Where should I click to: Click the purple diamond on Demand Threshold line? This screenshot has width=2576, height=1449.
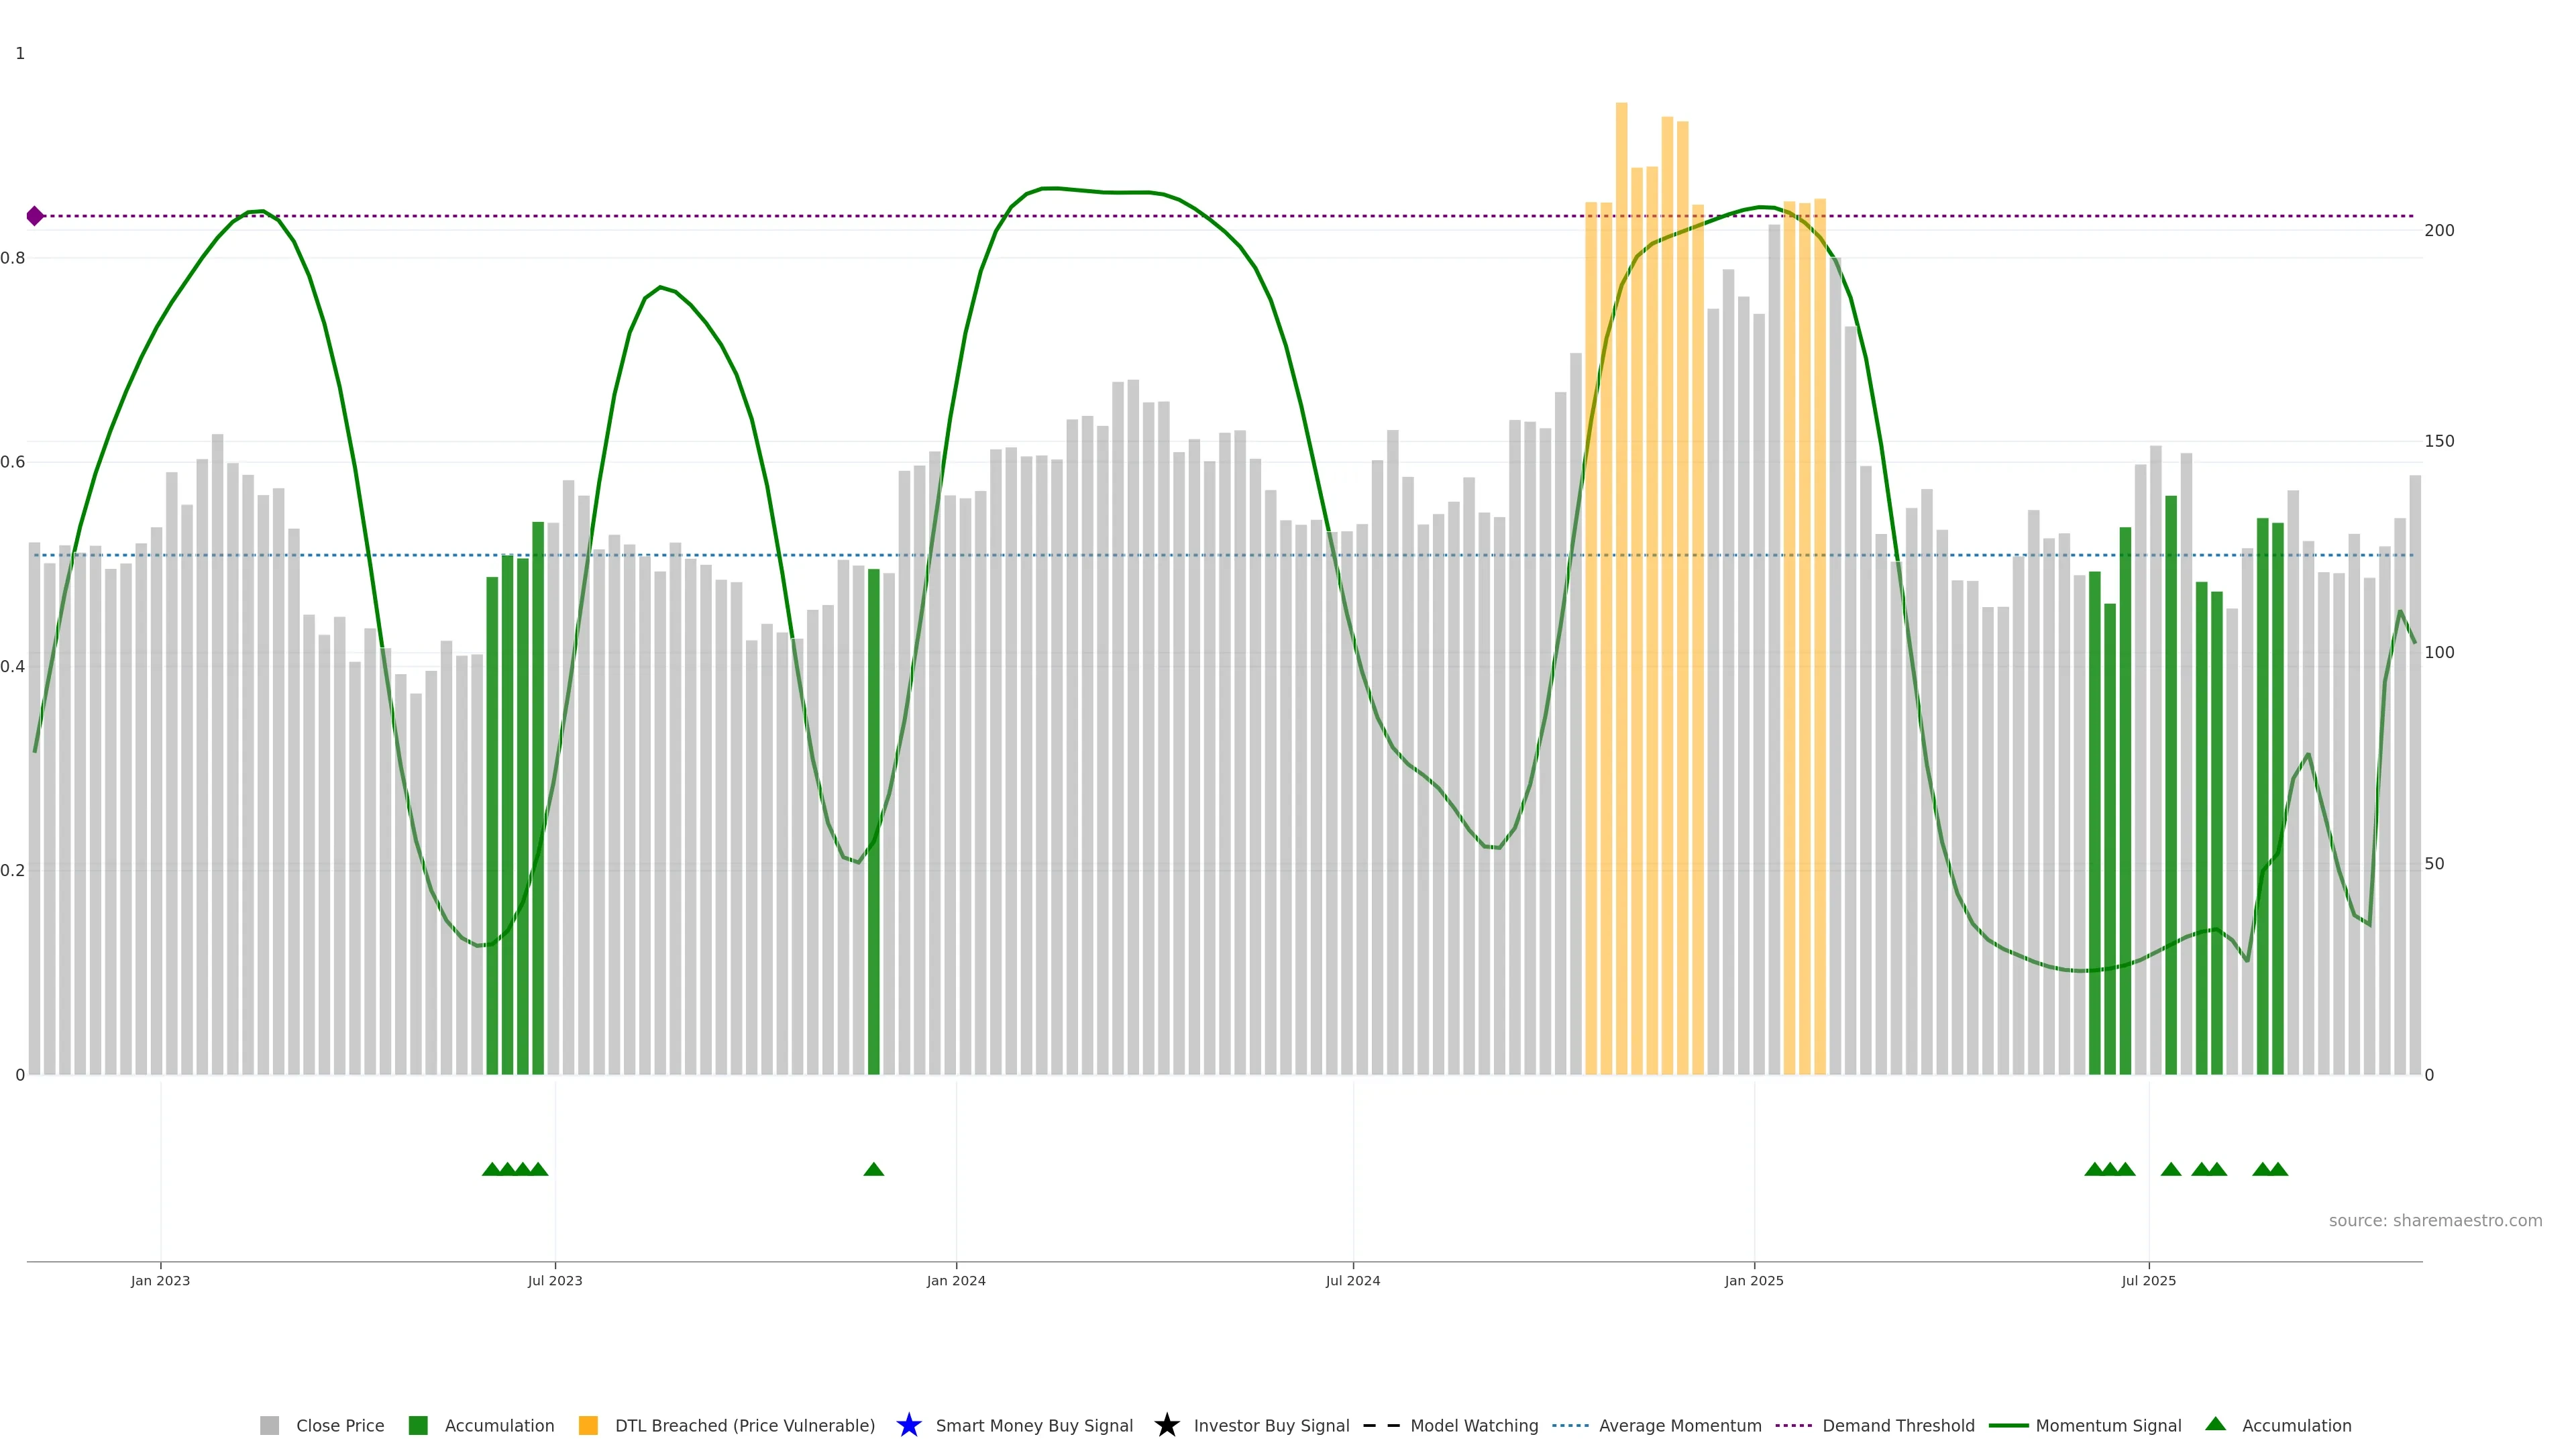point(35,216)
